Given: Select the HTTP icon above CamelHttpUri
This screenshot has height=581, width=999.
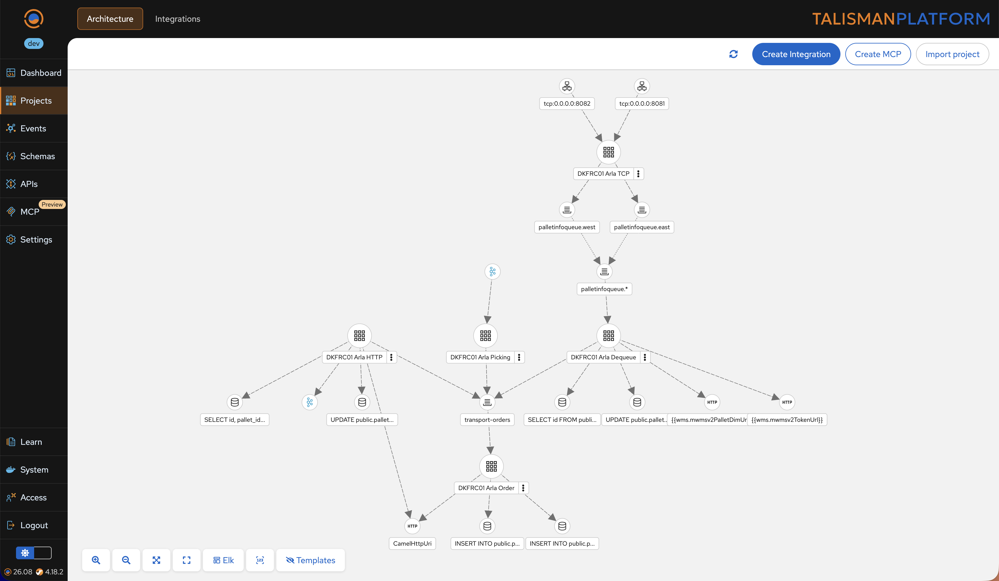Looking at the screenshot, I should [412, 526].
